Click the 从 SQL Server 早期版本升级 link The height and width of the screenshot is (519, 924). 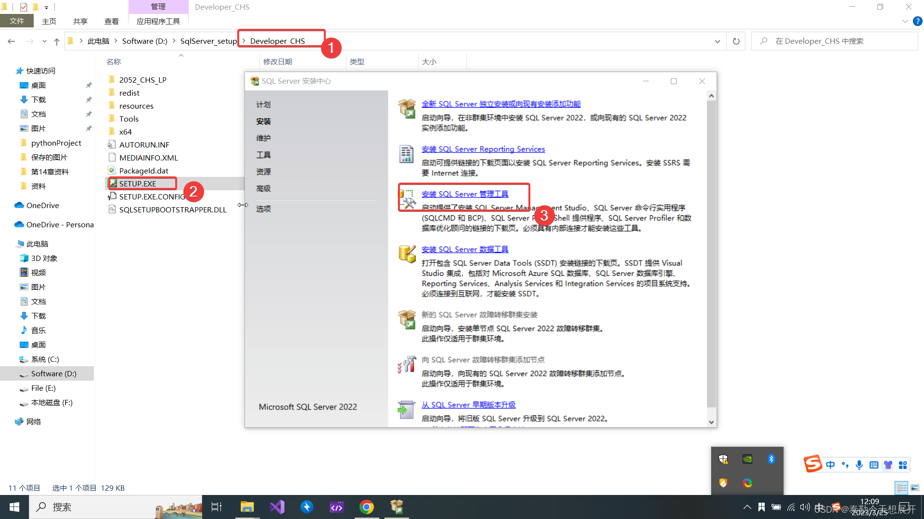468,405
